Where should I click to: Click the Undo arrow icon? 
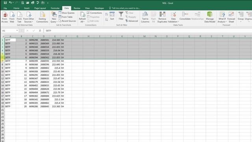click(x=10, y=3)
